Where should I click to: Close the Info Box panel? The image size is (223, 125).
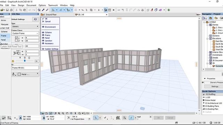coord(38,14)
